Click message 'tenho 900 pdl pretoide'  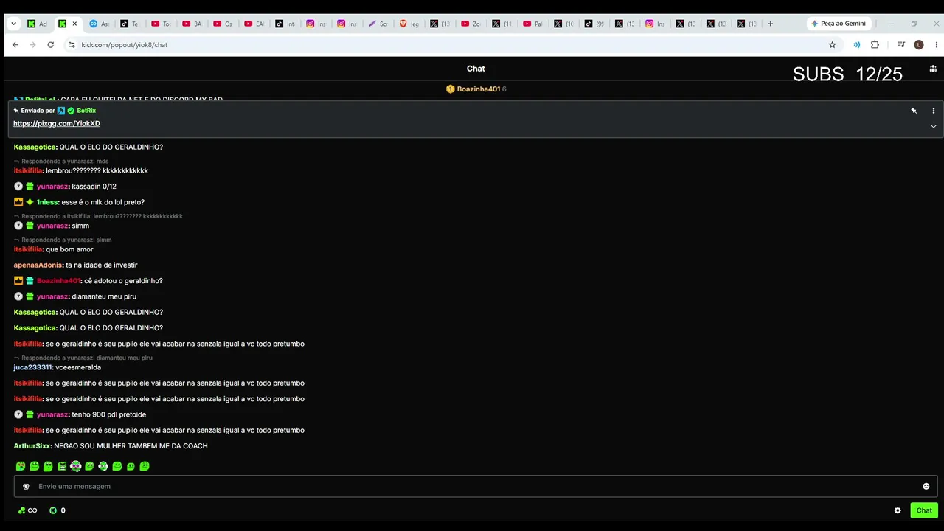click(x=108, y=414)
